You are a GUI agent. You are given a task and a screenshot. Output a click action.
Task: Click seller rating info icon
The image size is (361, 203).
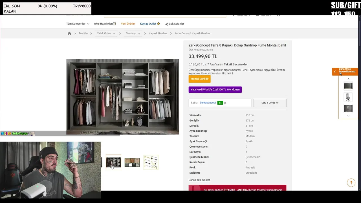pyautogui.click(x=225, y=103)
